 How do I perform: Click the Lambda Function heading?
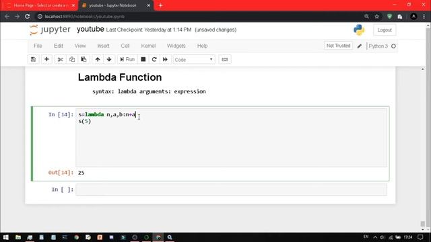pyautogui.click(x=120, y=77)
